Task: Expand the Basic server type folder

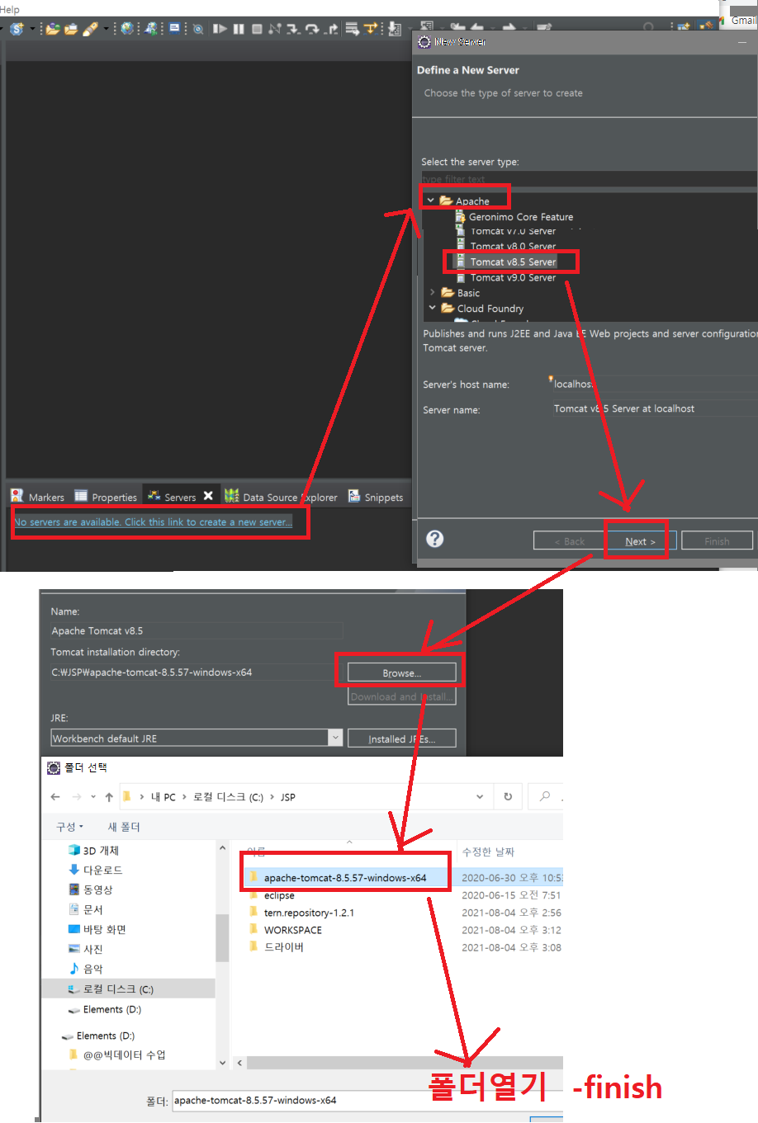Action: pyautogui.click(x=432, y=292)
